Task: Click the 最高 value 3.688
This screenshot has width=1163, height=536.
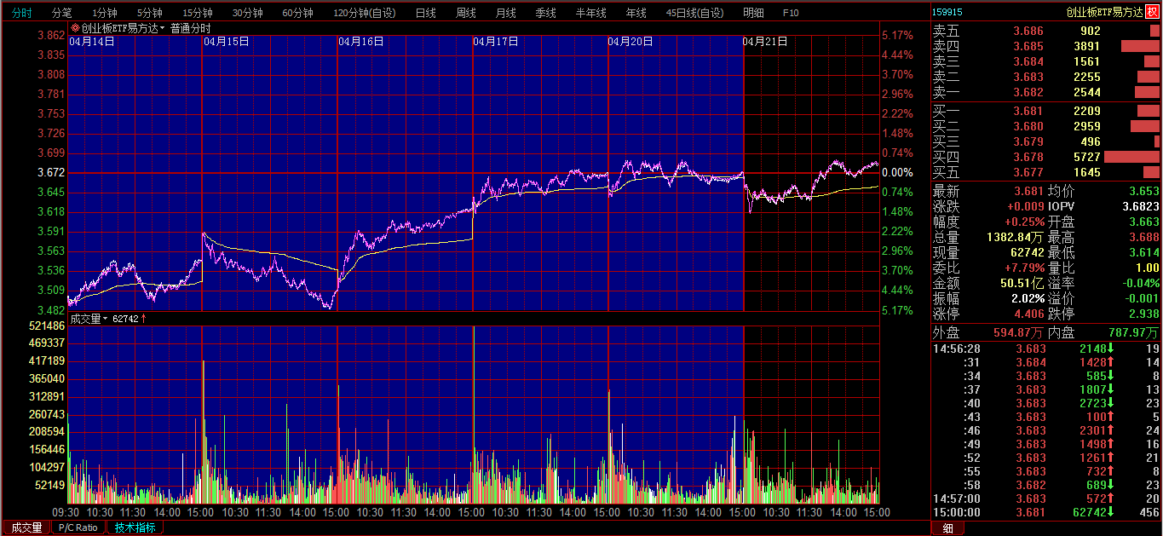Action: (x=1144, y=237)
